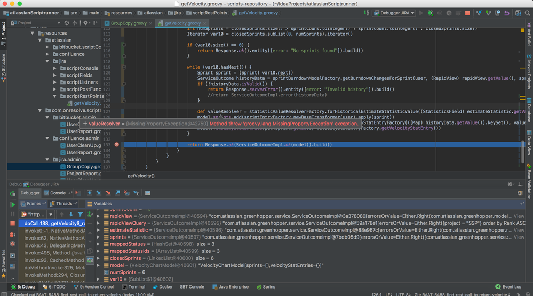Toggle the breakpoint on line 133
Image resolution: width=533 pixels, height=296 pixels.
tap(117, 145)
